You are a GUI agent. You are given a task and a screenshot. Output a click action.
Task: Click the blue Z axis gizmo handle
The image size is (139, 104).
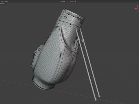click(138, 6)
